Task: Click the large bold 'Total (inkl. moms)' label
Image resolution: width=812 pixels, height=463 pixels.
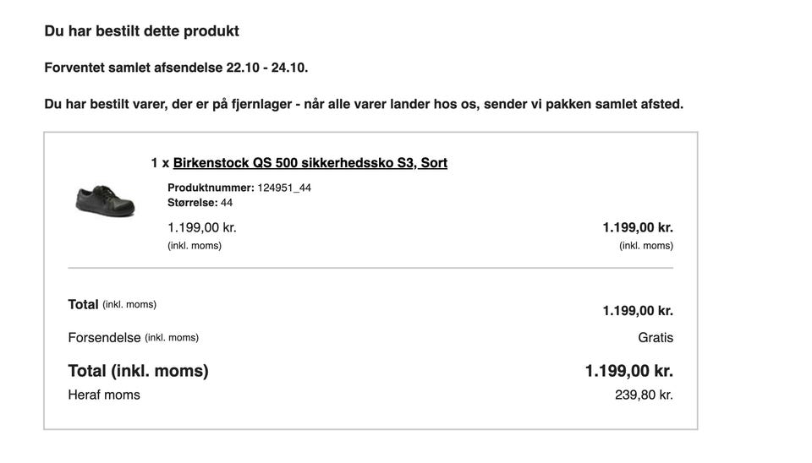Action: click(138, 370)
